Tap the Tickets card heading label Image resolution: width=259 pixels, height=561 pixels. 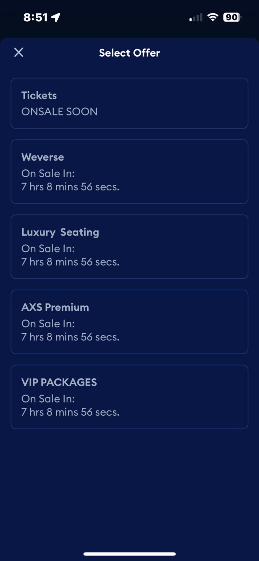point(39,95)
